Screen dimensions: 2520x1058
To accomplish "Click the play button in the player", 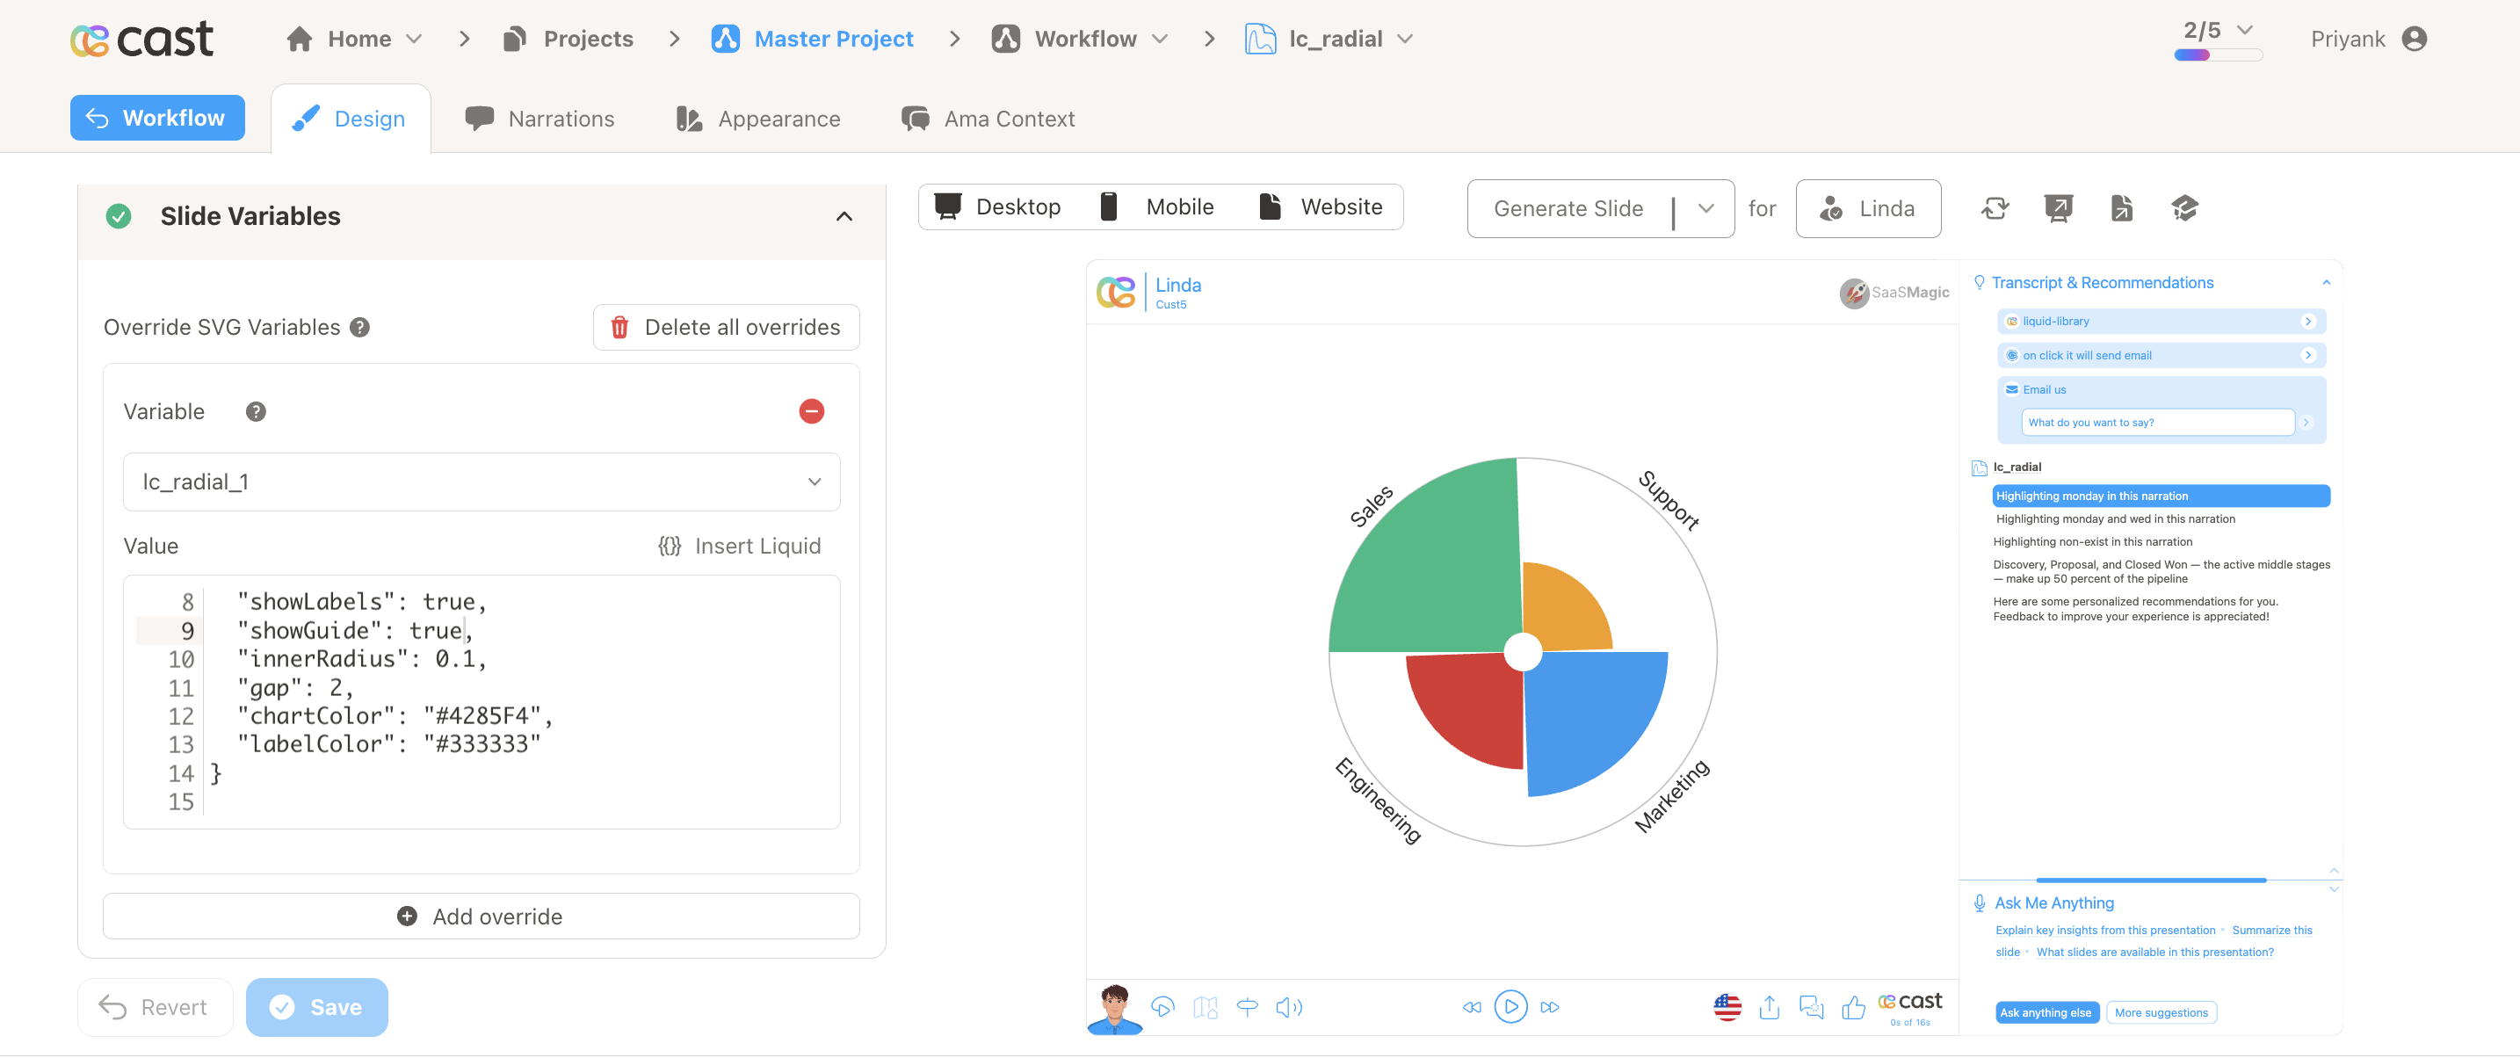I will point(1510,1006).
